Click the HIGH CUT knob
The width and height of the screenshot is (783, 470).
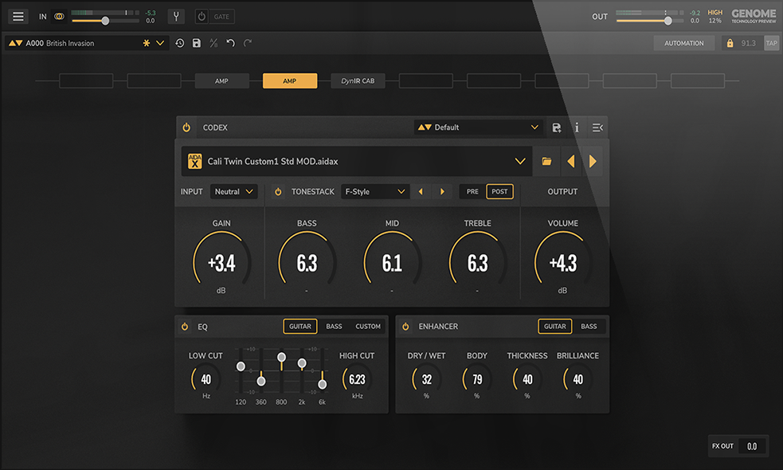click(357, 380)
